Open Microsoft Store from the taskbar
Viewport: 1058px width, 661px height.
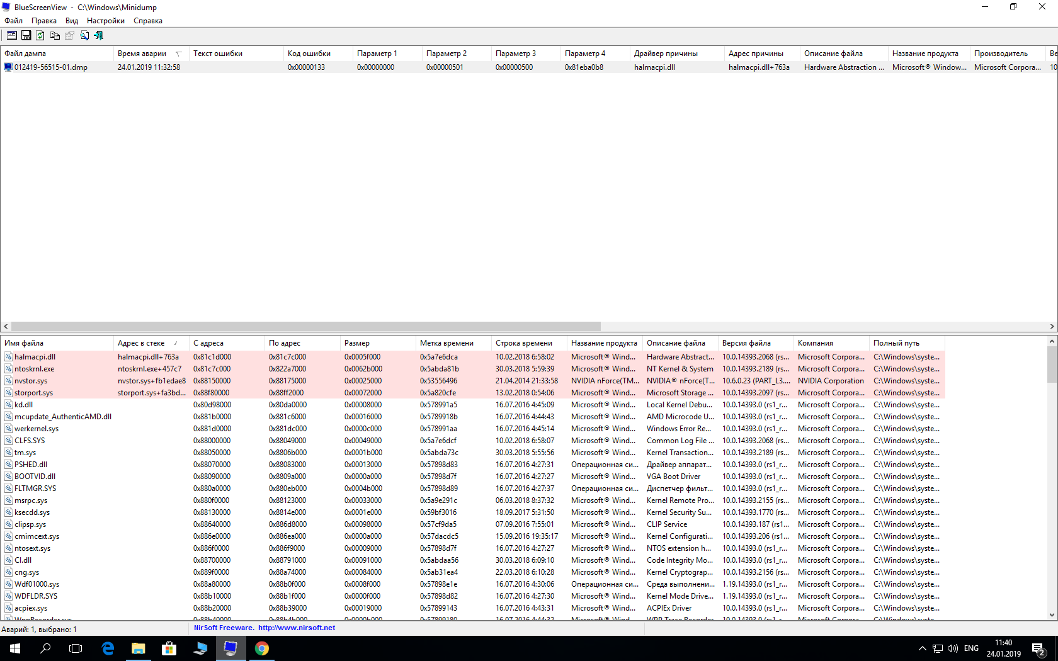coord(169,648)
